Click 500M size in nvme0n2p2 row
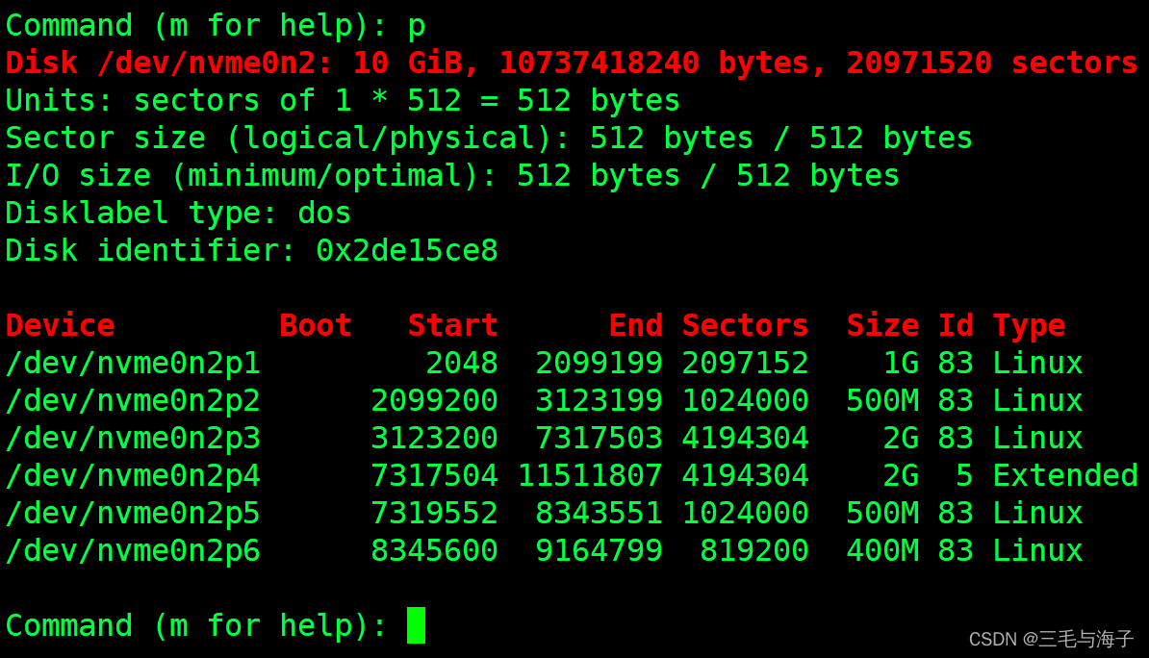1149x658 pixels. tap(883, 400)
